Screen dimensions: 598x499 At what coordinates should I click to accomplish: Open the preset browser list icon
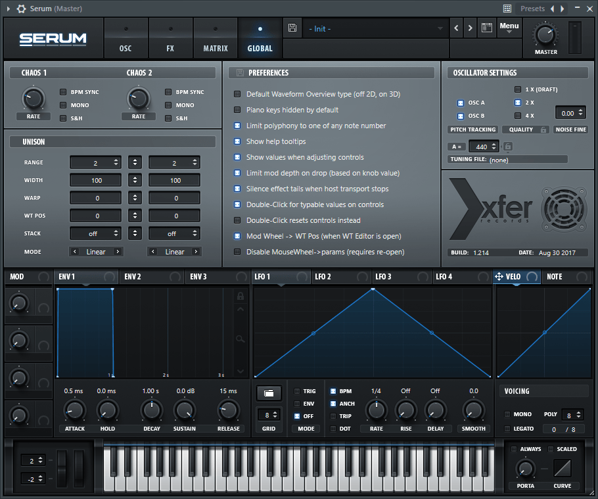click(x=487, y=28)
